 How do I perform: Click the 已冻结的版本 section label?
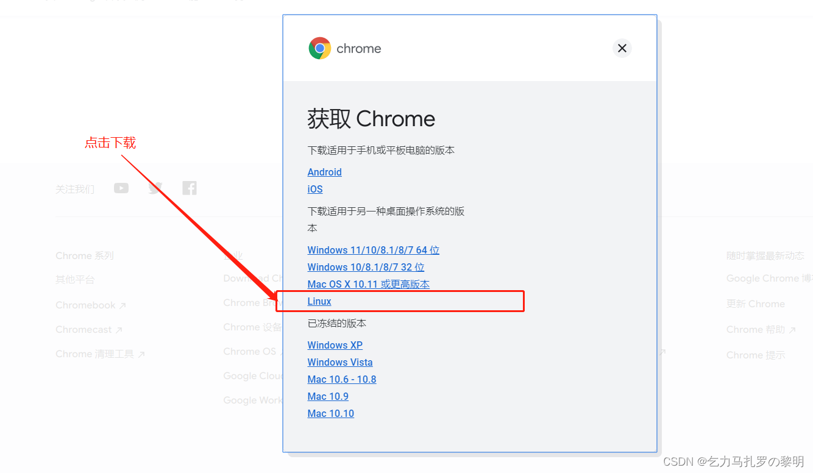(337, 323)
